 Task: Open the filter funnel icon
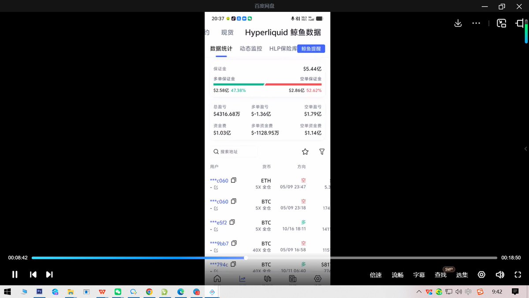click(322, 151)
